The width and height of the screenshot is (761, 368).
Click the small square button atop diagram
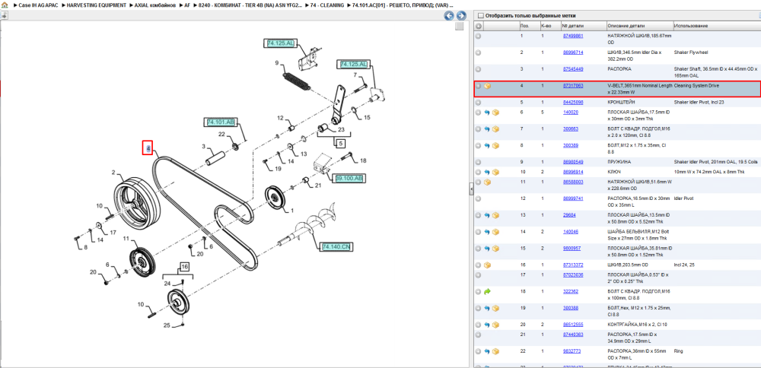click(459, 27)
